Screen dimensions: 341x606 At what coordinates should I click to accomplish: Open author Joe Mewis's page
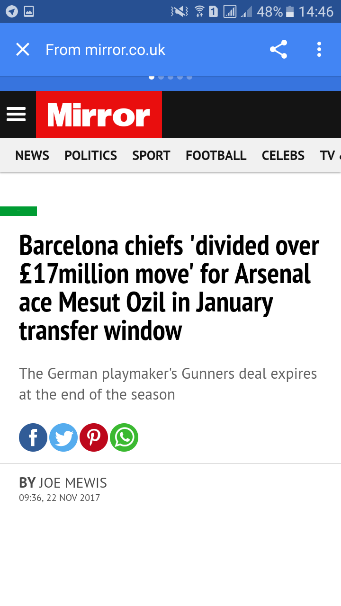coord(73,483)
